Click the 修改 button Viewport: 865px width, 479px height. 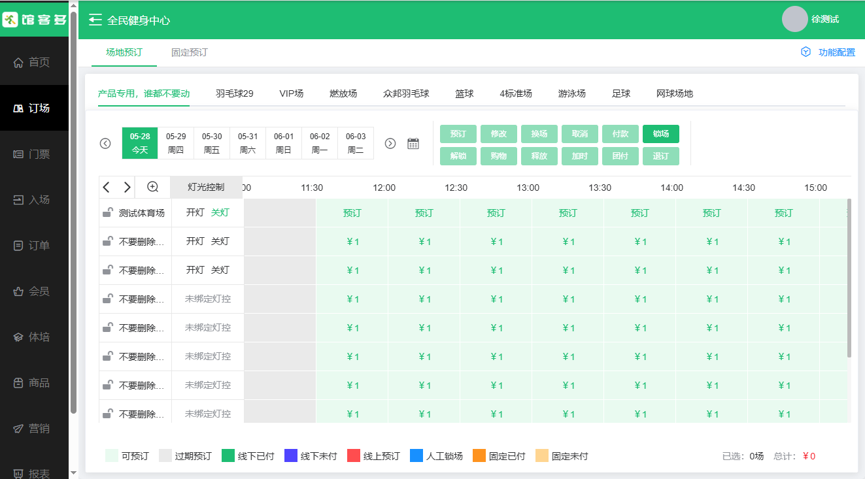point(499,134)
